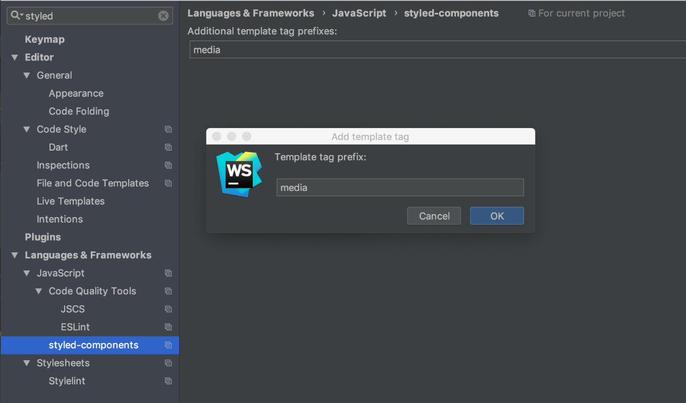Viewport: 686px width, 403px height.
Task: Click the For current project icon
Action: coord(532,13)
